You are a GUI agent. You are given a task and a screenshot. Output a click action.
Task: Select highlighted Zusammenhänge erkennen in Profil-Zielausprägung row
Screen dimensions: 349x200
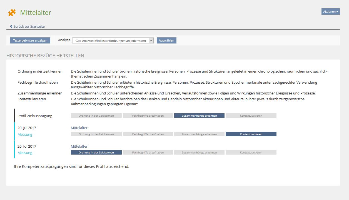[199, 116]
